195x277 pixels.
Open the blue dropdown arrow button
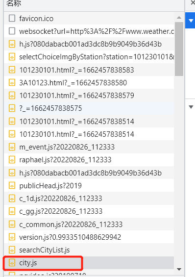click(x=191, y=20)
